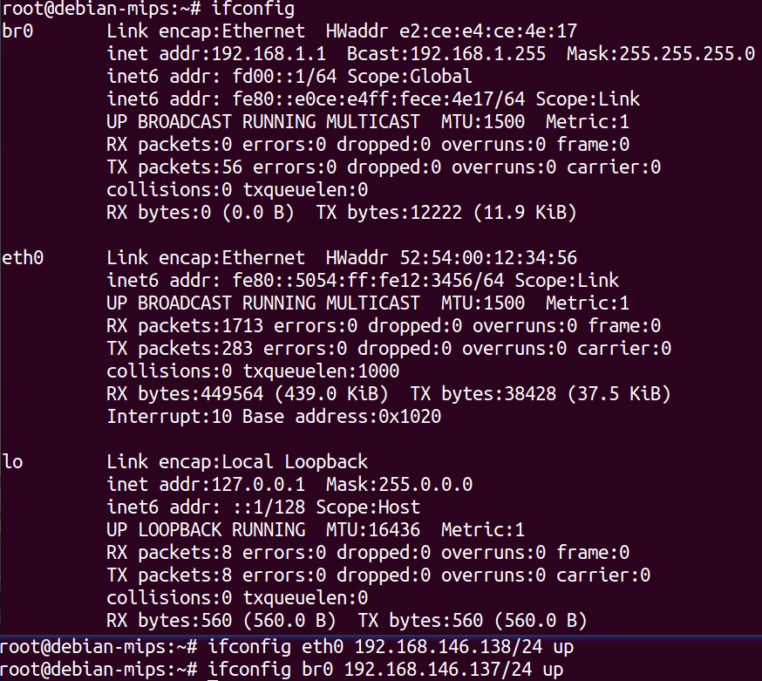The height and width of the screenshot is (681, 762).
Task: Click the ifconfig eth0 192.168.146.138/24 command
Action: (391, 647)
